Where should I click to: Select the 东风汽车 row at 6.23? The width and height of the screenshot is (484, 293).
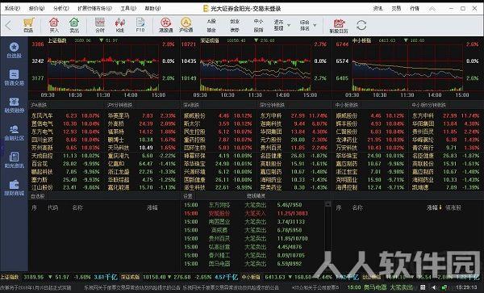click(x=66, y=115)
